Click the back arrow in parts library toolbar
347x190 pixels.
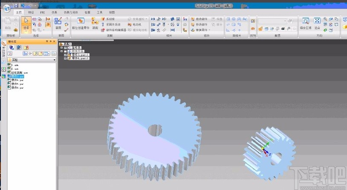30,54
